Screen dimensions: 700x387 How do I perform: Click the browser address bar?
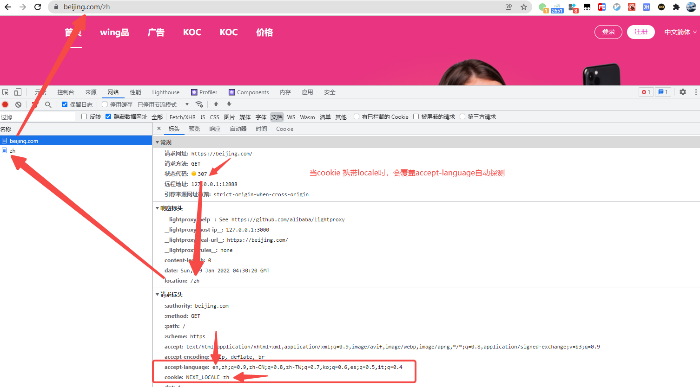[279, 7]
